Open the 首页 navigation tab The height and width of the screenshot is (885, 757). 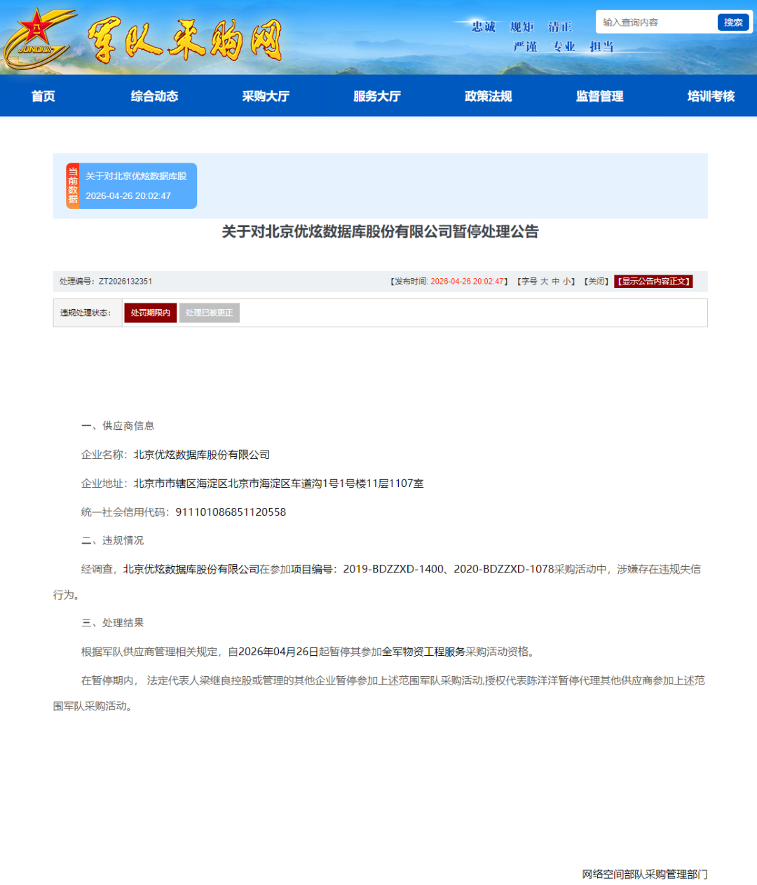point(43,96)
